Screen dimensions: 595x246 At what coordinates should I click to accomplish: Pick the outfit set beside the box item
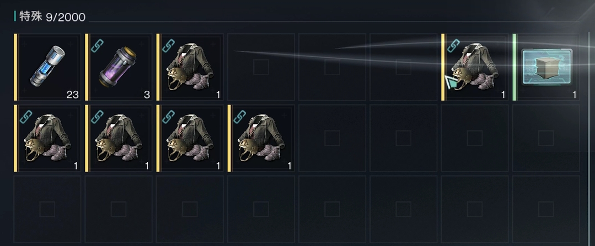click(475, 67)
